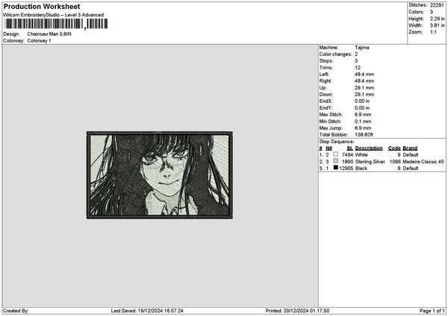448x316 pixels.
Task: Click the 'Production Worksheet' title
Action: (x=42, y=7)
